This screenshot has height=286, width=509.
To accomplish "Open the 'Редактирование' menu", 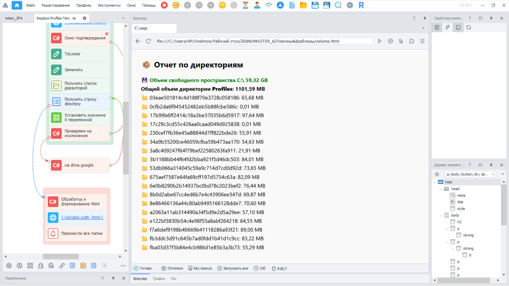I will (55, 5).
